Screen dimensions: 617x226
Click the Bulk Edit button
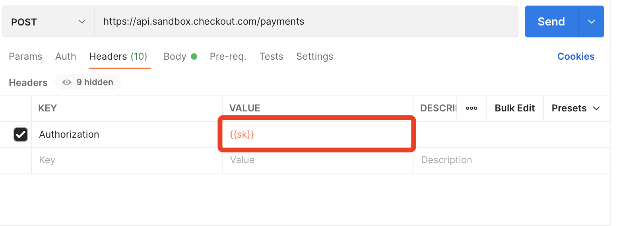[x=515, y=108]
